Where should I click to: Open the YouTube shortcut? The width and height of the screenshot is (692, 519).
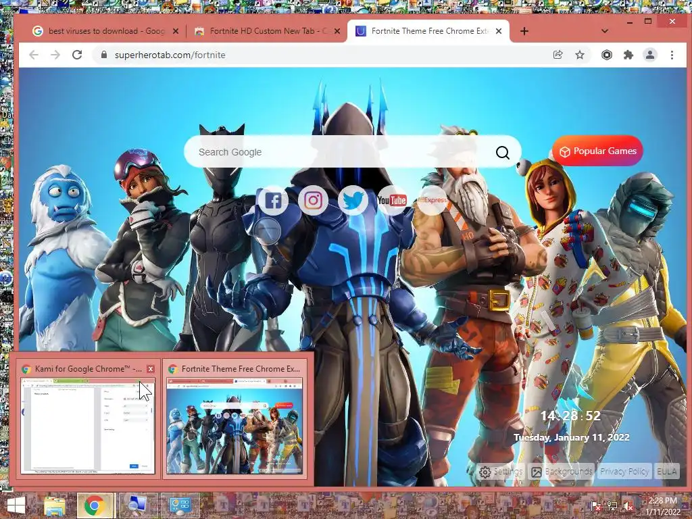pyautogui.click(x=392, y=200)
